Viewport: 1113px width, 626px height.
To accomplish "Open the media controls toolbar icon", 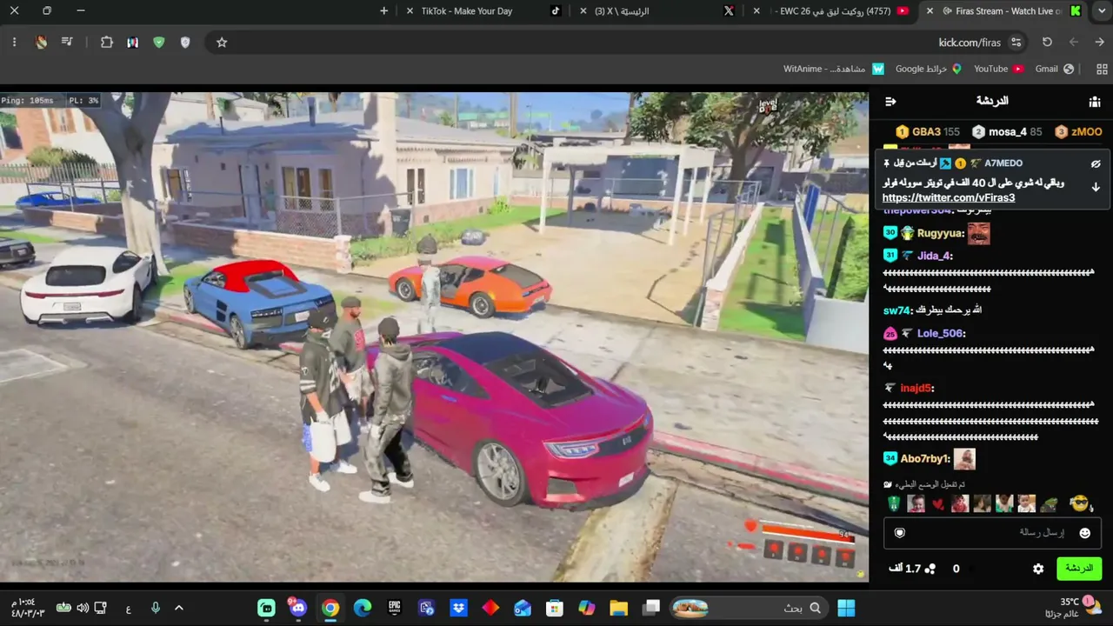I will click(x=67, y=42).
